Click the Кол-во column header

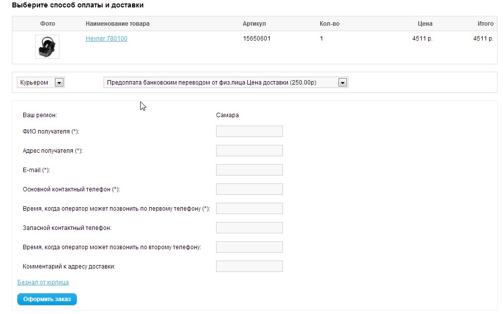pyautogui.click(x=330, y=24)
